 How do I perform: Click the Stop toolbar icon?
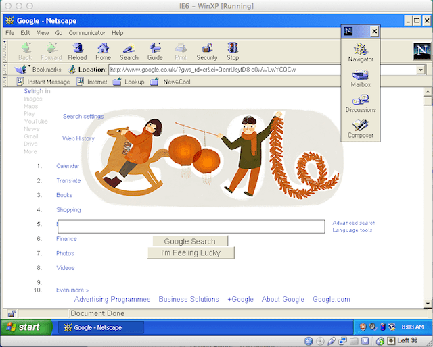233,51
